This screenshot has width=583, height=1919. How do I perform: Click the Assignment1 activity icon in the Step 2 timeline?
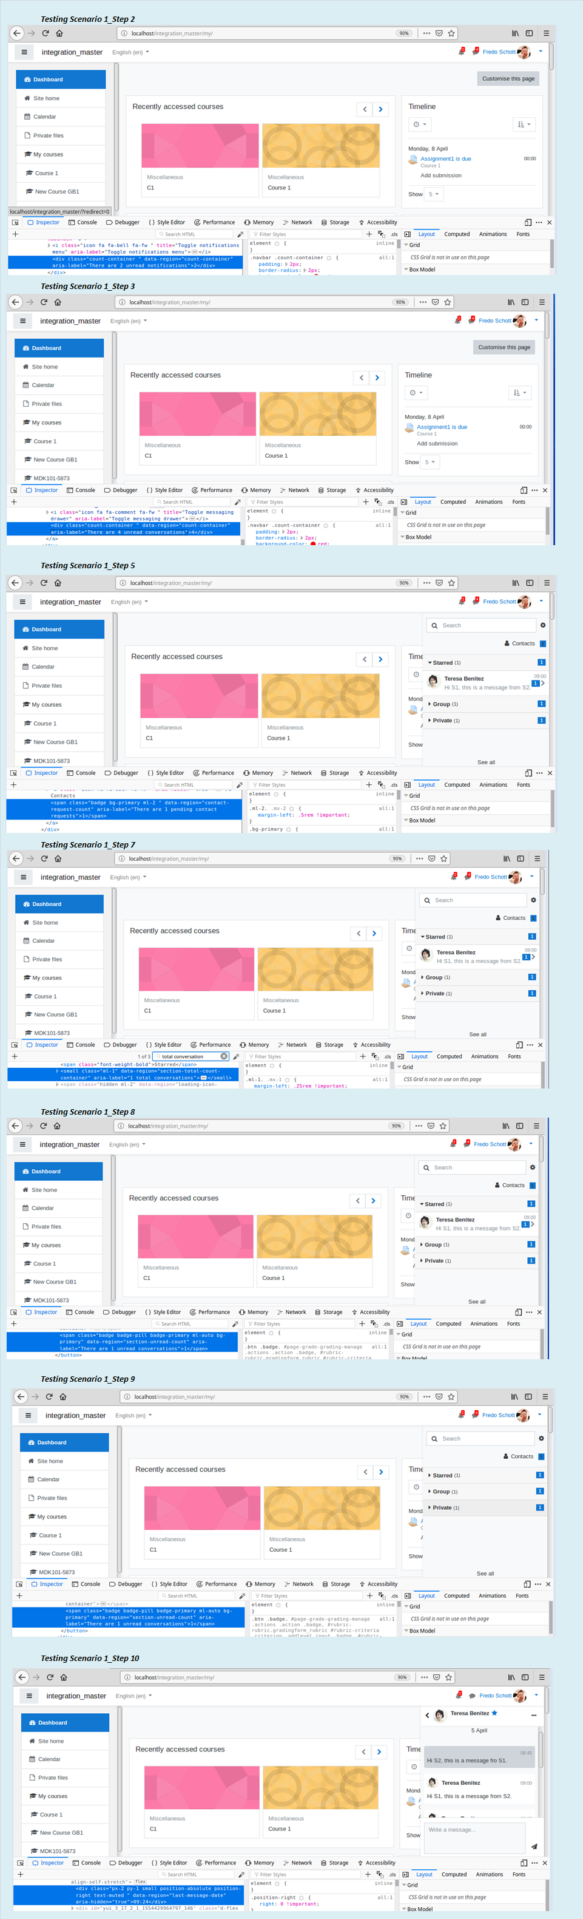[x=413, y=160]
